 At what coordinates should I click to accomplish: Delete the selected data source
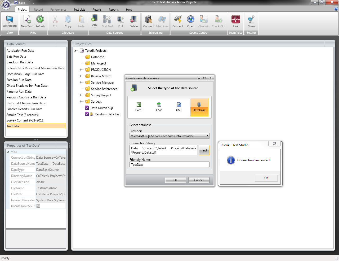[134, 21]
